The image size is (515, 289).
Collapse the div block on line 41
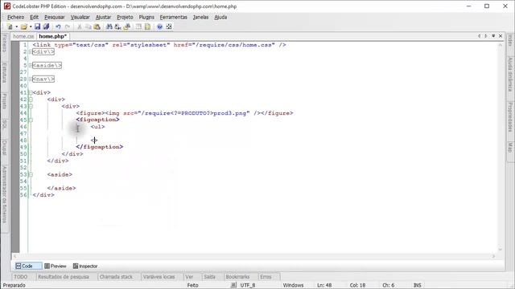[31, 93]
